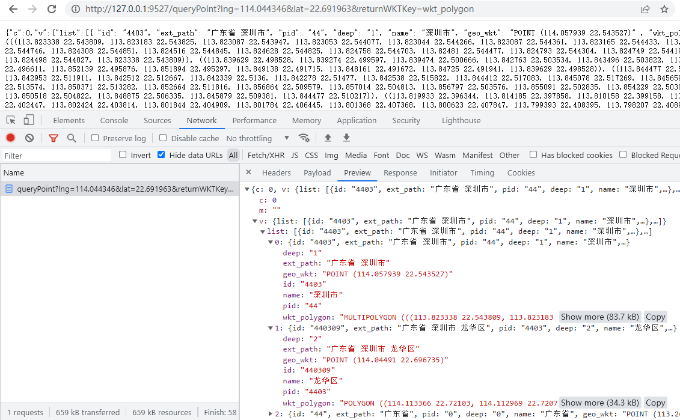Screen dimensions: 680x420
Task: Switch to the Elements panel
Action: (69, 121)
